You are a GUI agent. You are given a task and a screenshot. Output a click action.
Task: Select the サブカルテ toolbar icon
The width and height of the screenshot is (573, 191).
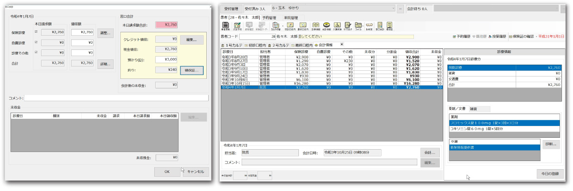coord(347,26)
